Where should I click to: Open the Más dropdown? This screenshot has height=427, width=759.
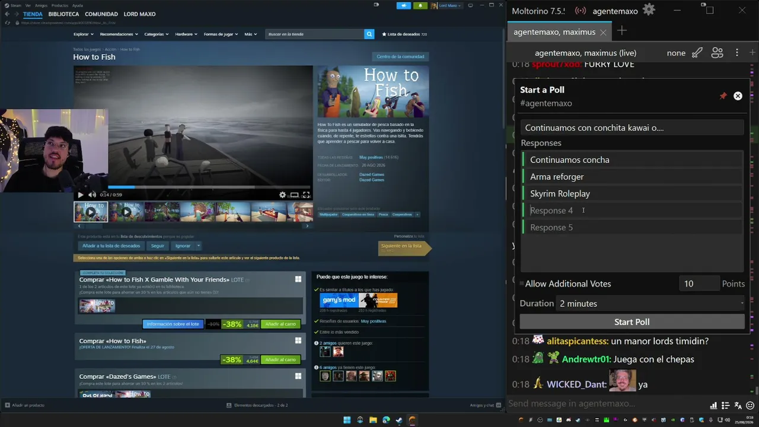250,34
